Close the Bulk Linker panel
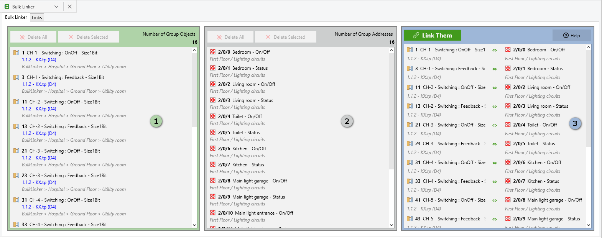This screenshot has width=602, height=238. [69, 7]
